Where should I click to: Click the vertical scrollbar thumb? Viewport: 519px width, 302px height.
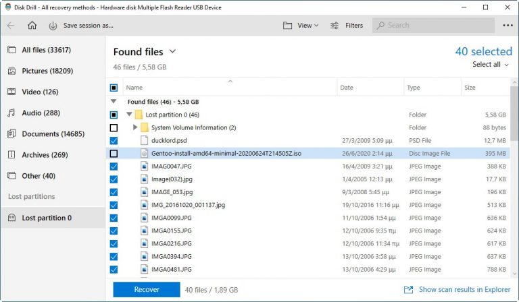pos(514,113)
